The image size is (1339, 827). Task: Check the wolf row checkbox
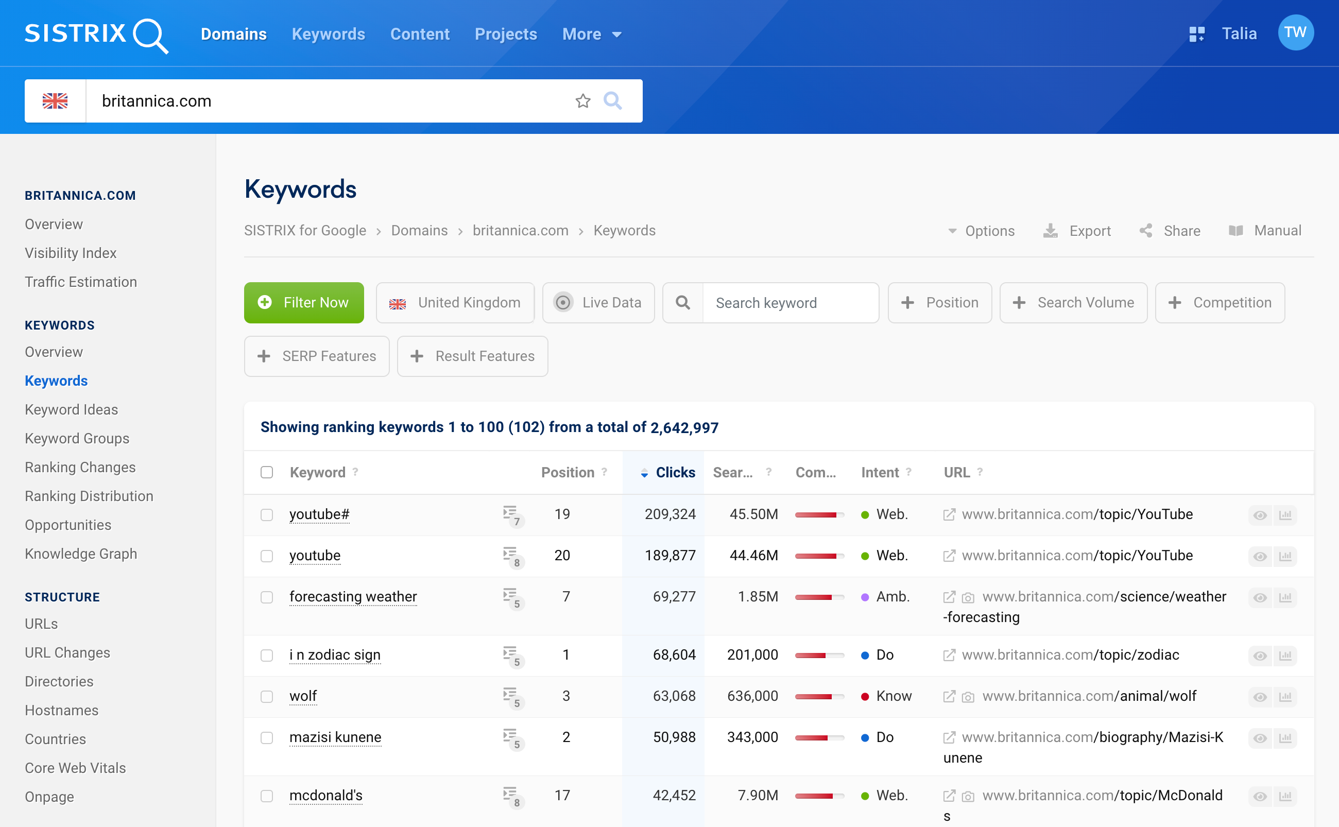pos(266,696)
